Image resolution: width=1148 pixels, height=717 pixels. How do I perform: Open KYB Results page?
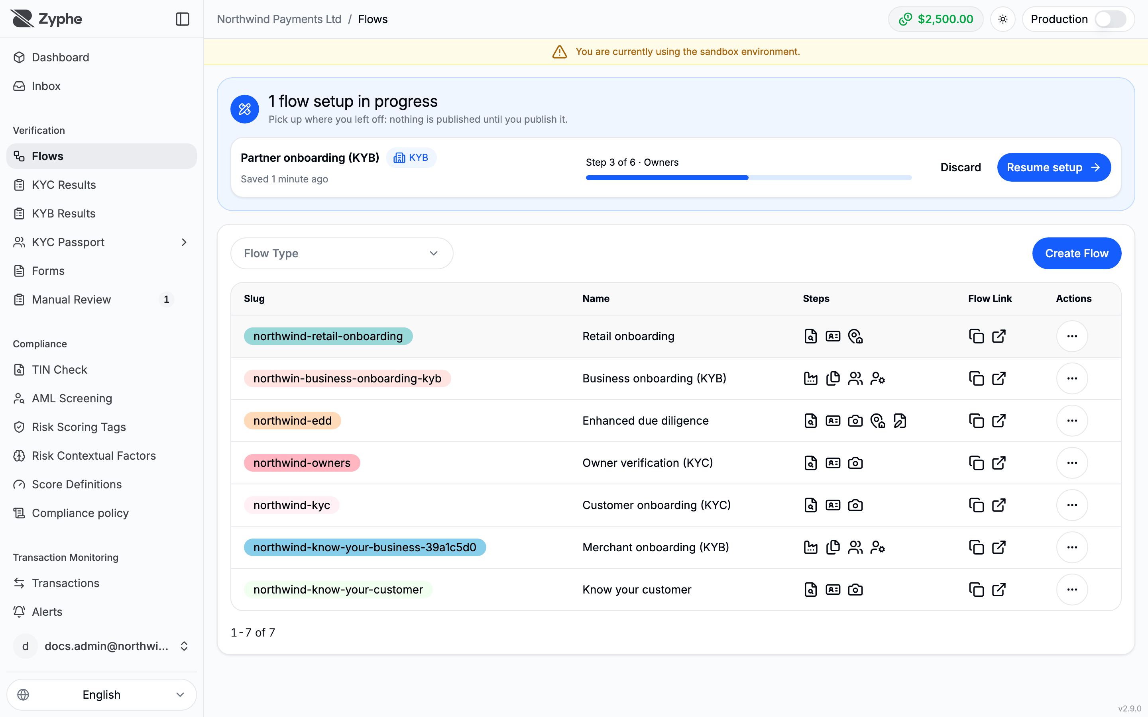click(102, 214)
